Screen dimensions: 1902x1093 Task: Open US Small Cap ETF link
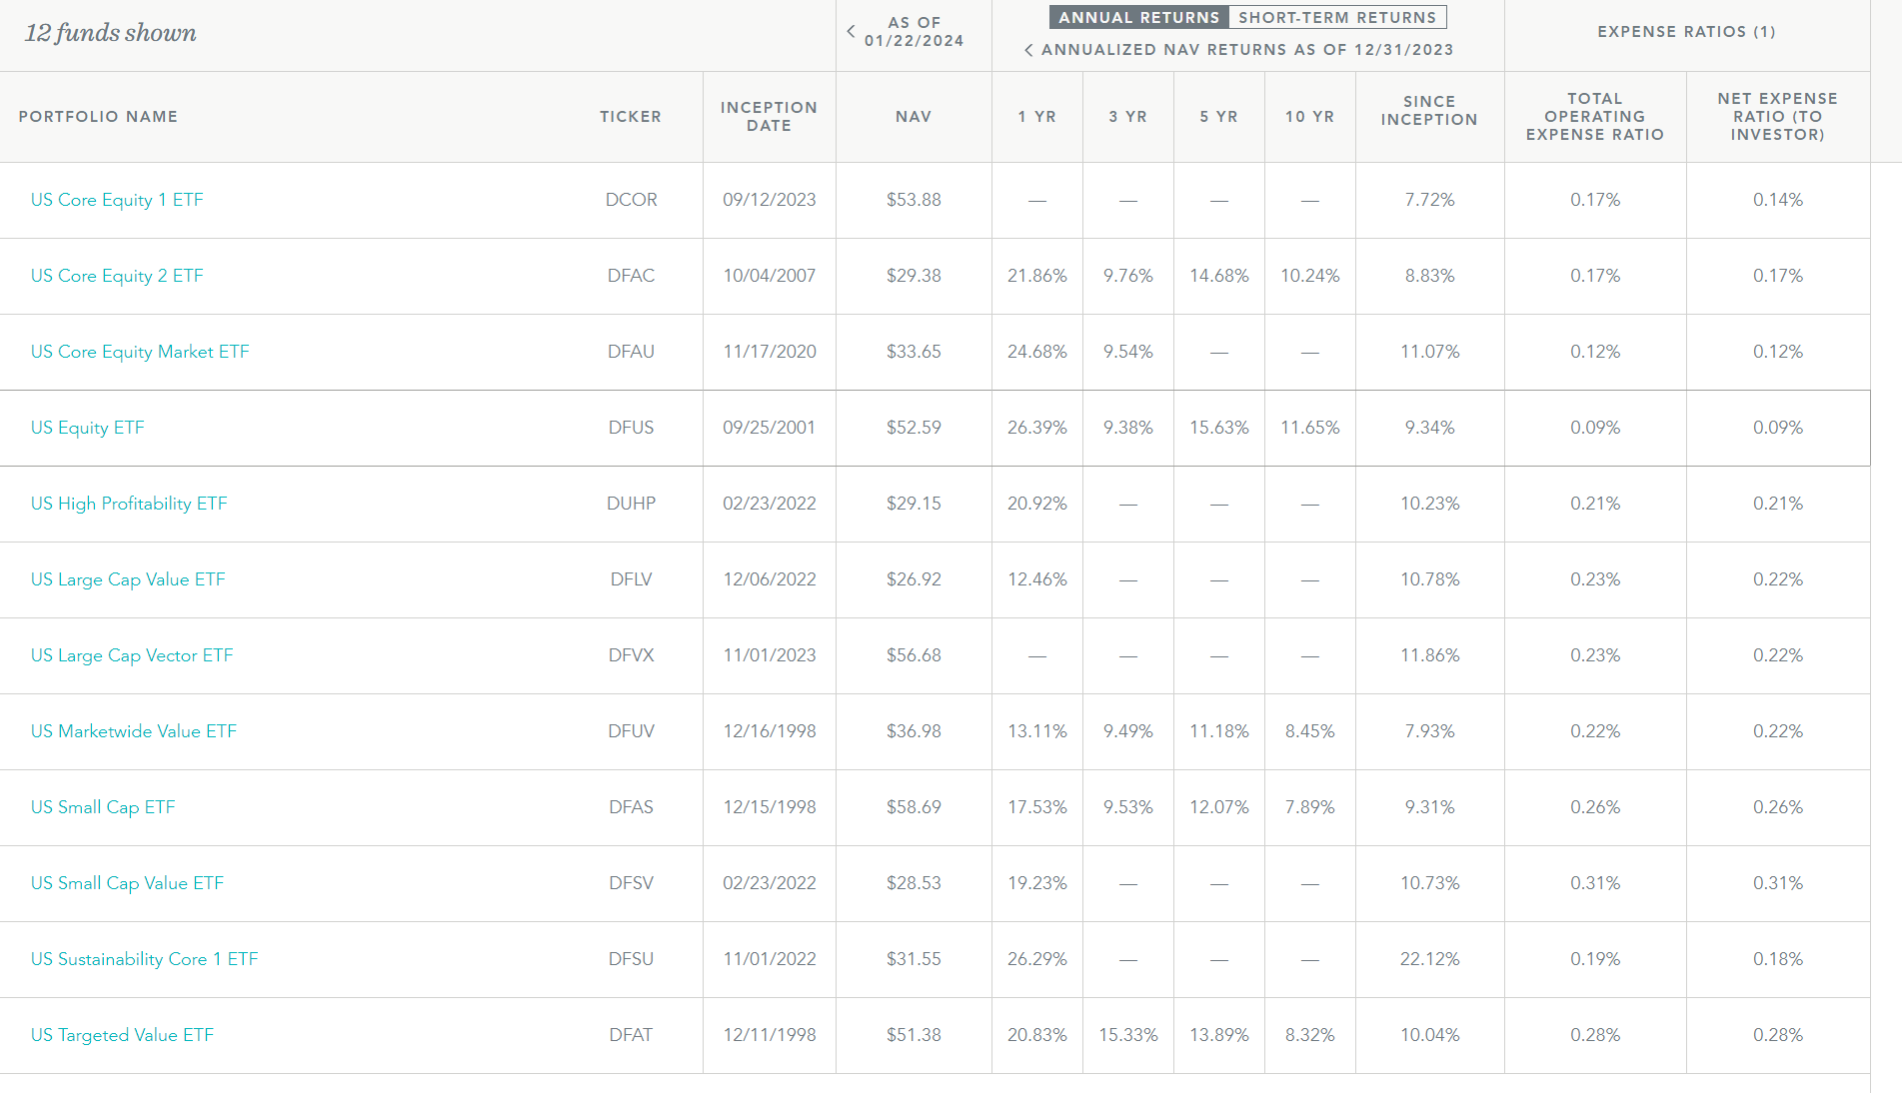click(x=103, y=807)
